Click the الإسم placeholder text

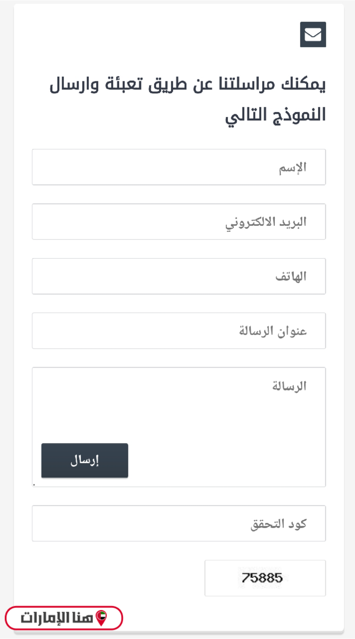[293, 168]
